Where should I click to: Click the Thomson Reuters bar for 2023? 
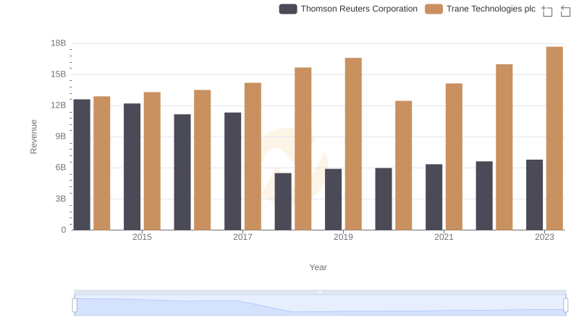(534, 195)
